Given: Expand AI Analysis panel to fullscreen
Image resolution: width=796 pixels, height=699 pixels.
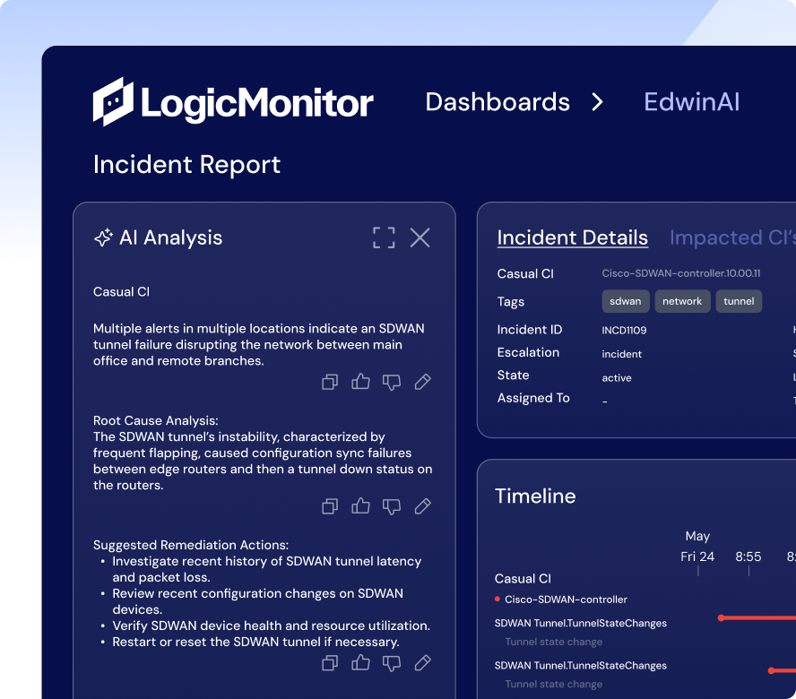Looking at the screenshot, I should [384, 237].
